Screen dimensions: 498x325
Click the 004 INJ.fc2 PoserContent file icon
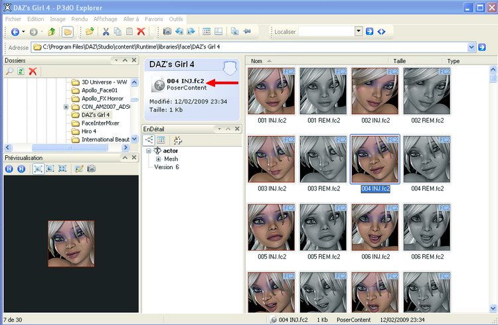(x=158, y=85)
